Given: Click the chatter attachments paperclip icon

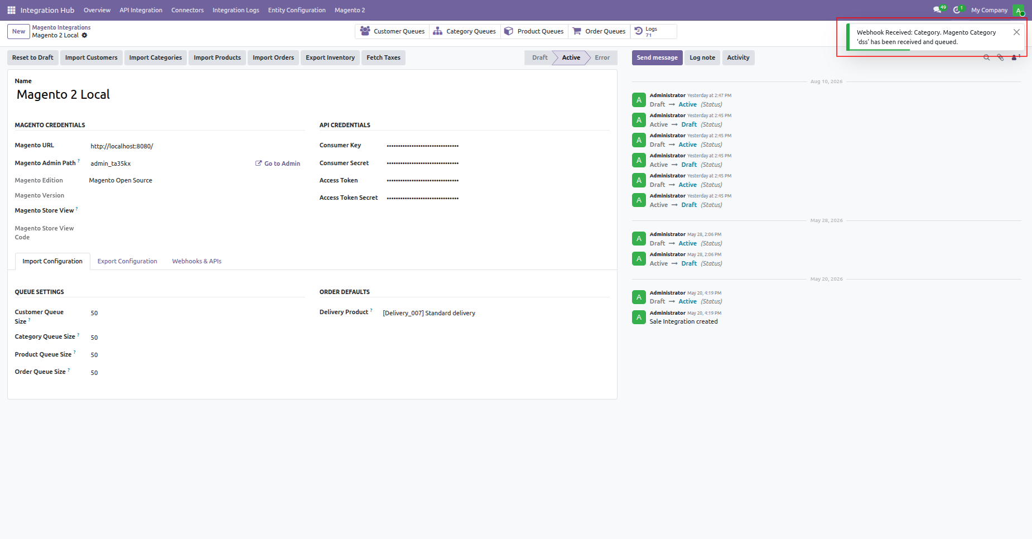Looking at the screenshot, I should click(x=1000, y=57).
